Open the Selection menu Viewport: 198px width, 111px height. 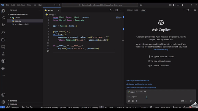click(21, 5)
